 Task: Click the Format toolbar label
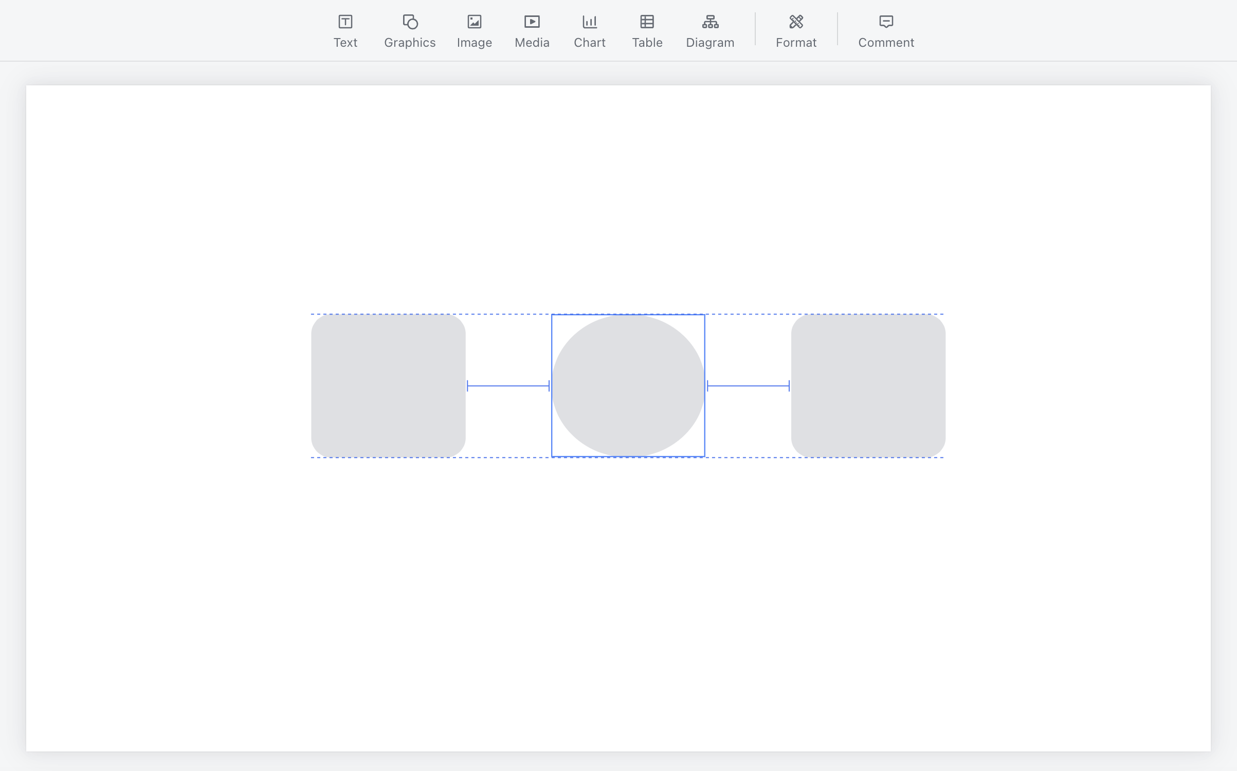tap(796, 43)
